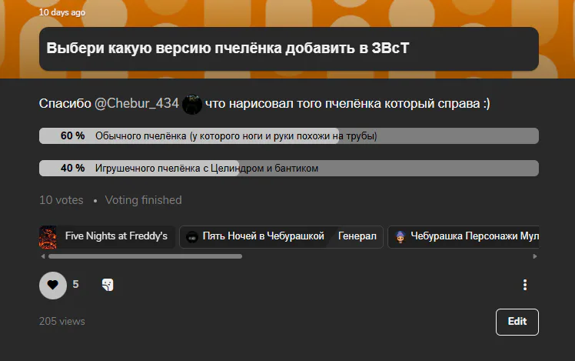Open the Чебурашка Персонажи Мул tag
The width and height of the screenshot is (575, 361).
464,237
